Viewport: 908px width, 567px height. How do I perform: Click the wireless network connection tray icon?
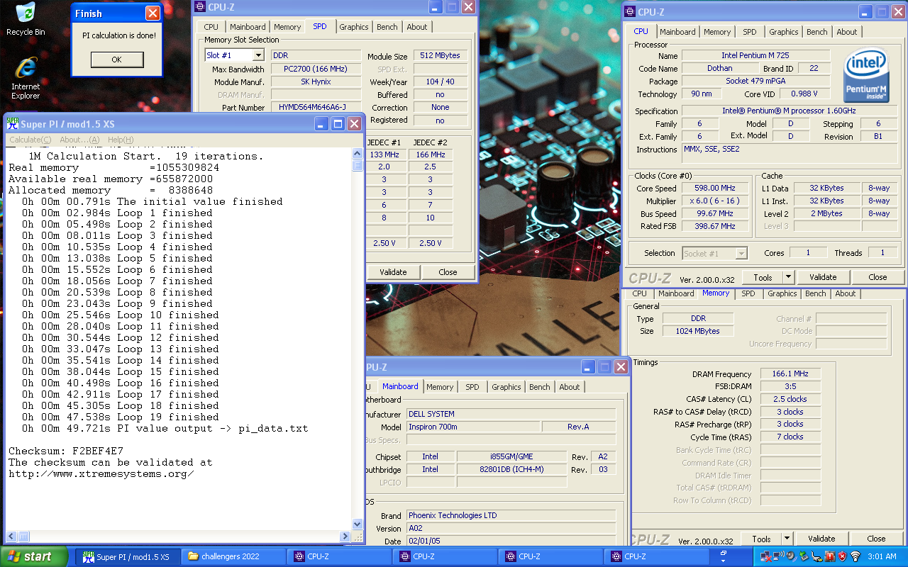coord(779,556)
